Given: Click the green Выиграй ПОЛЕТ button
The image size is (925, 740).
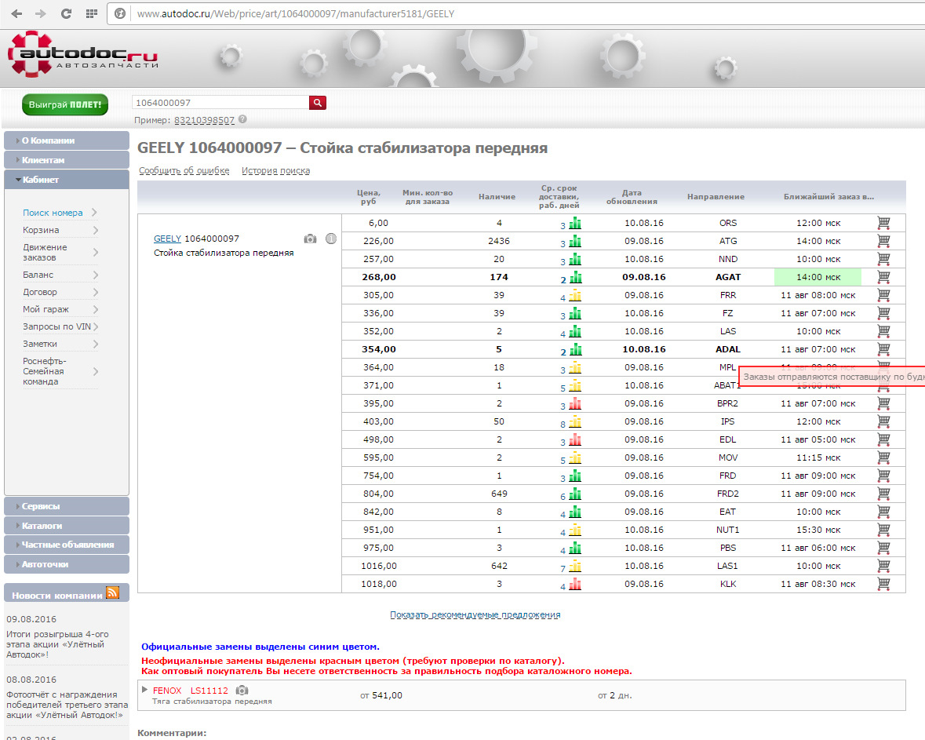Looking at the screenshot, I should (65, 104).
